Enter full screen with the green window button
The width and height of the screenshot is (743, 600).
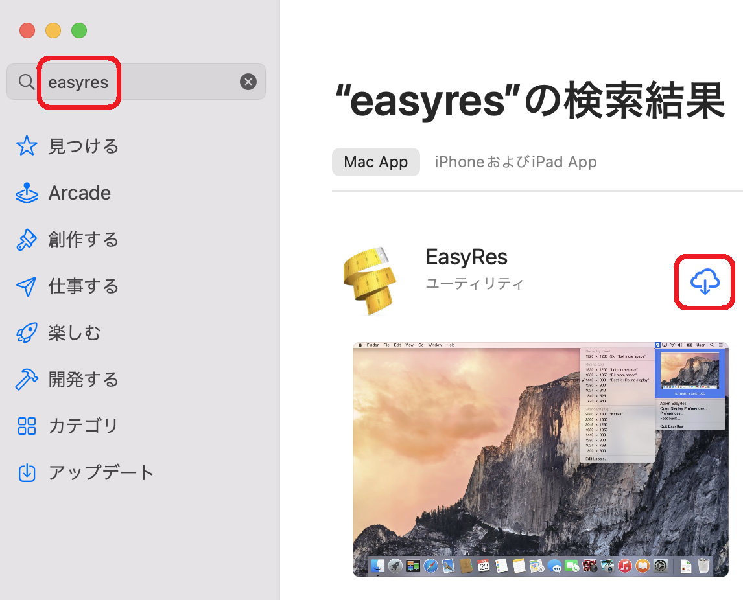click(x=78, y=30)
